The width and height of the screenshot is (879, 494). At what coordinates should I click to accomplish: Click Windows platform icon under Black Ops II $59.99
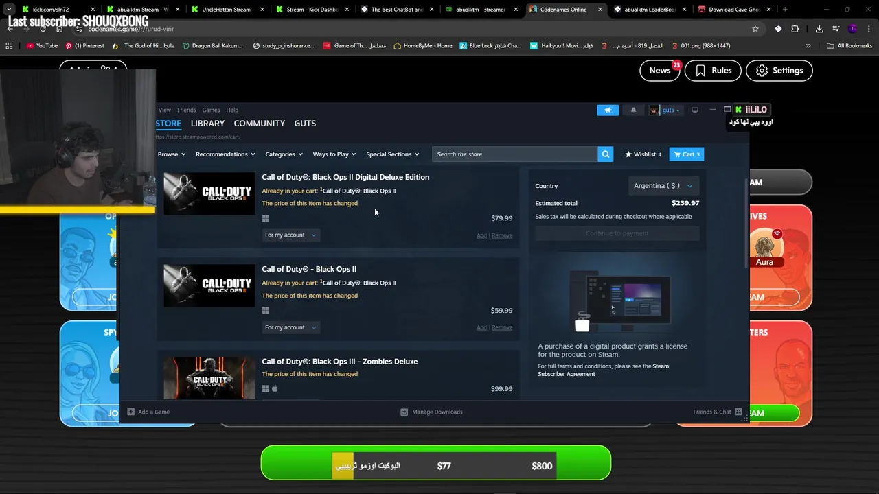click(x=266, y=310)
